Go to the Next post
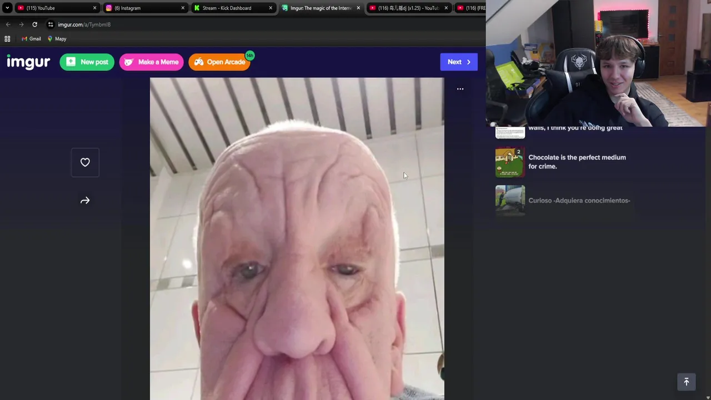 [x=459, y=62]
